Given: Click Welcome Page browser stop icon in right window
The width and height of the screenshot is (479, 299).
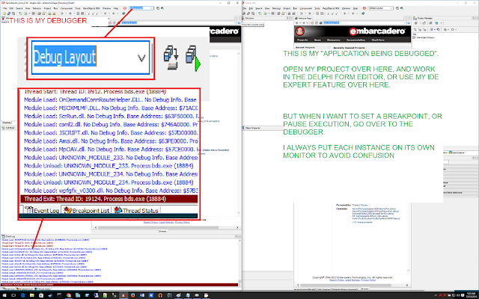Looking at the screenshot, I should tap(312, 23).
